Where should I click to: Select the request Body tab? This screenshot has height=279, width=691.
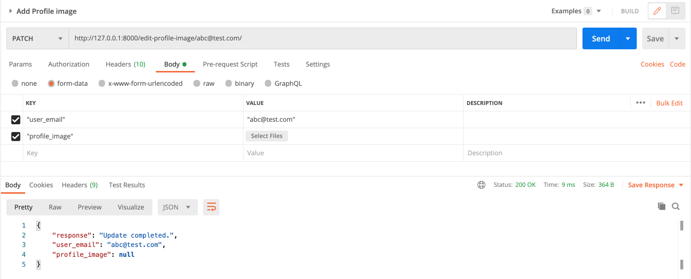(x=175, y=64)
